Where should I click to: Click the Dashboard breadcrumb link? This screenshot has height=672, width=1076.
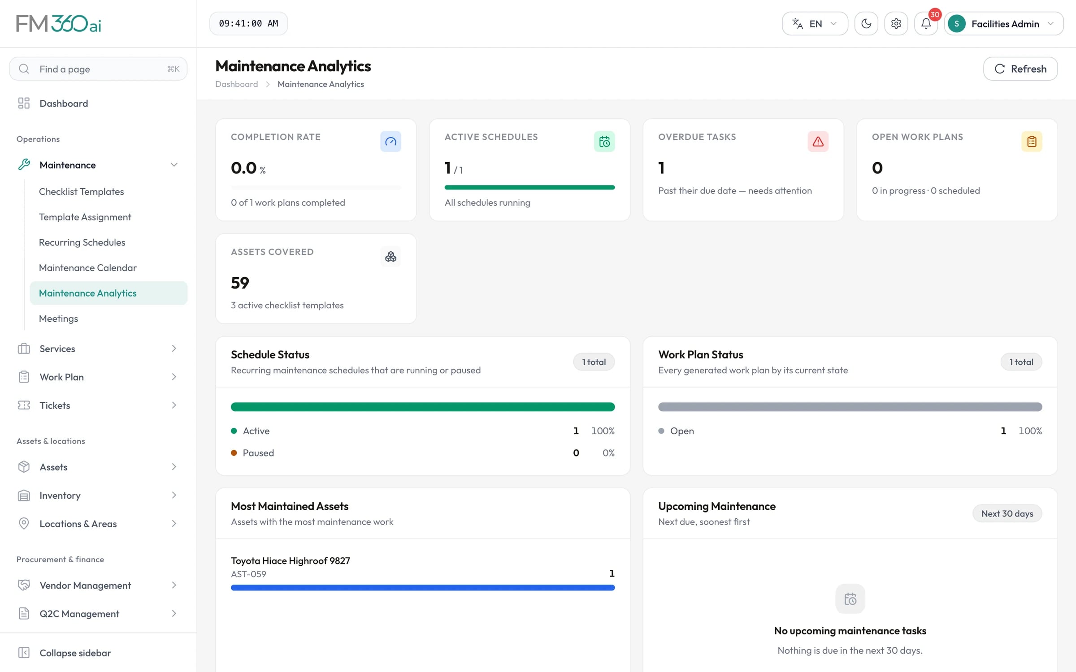(x=236, y=84)
